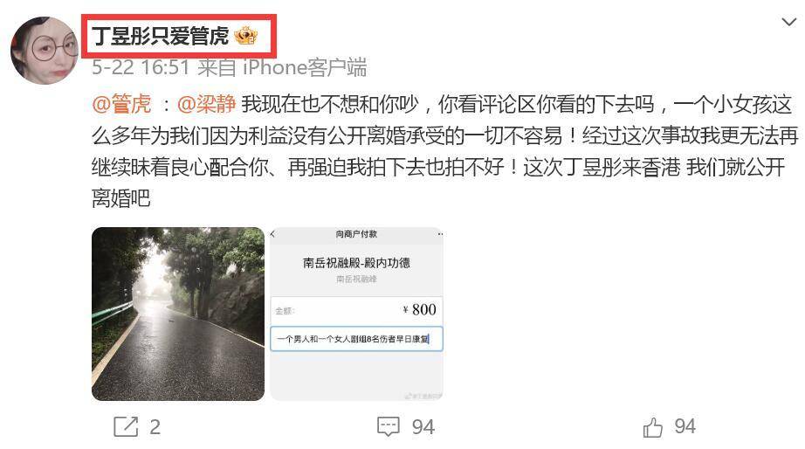Viewport: 805px width, 449px height.
Task: Click the 南岳祝融殿-殿内功德 merchant title
Action: (x=356, y=263)
